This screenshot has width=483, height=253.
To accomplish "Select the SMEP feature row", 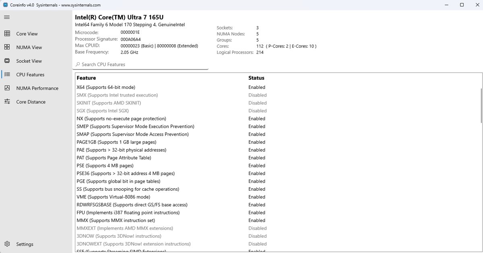I will 278,127.
